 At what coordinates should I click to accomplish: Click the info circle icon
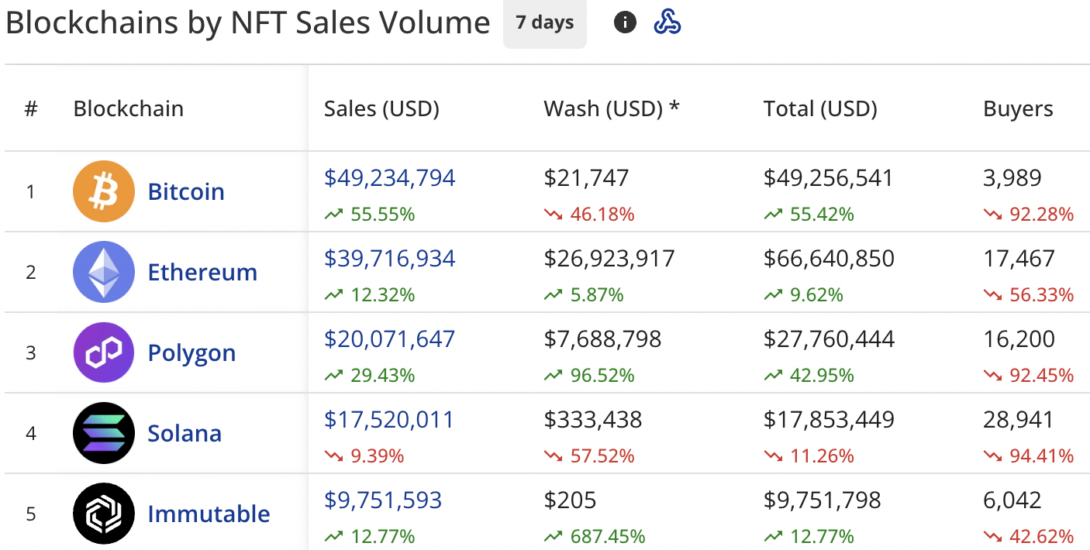pyautogui.click(x=625, y=23)
